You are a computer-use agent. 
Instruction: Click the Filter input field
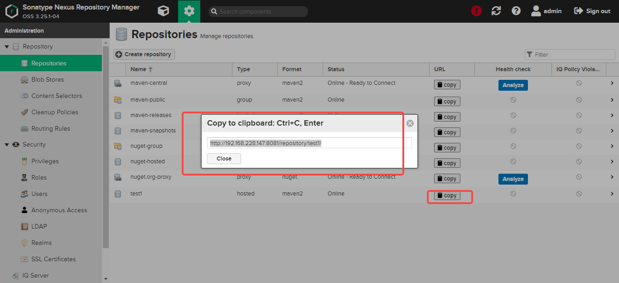tap(570, 54)
